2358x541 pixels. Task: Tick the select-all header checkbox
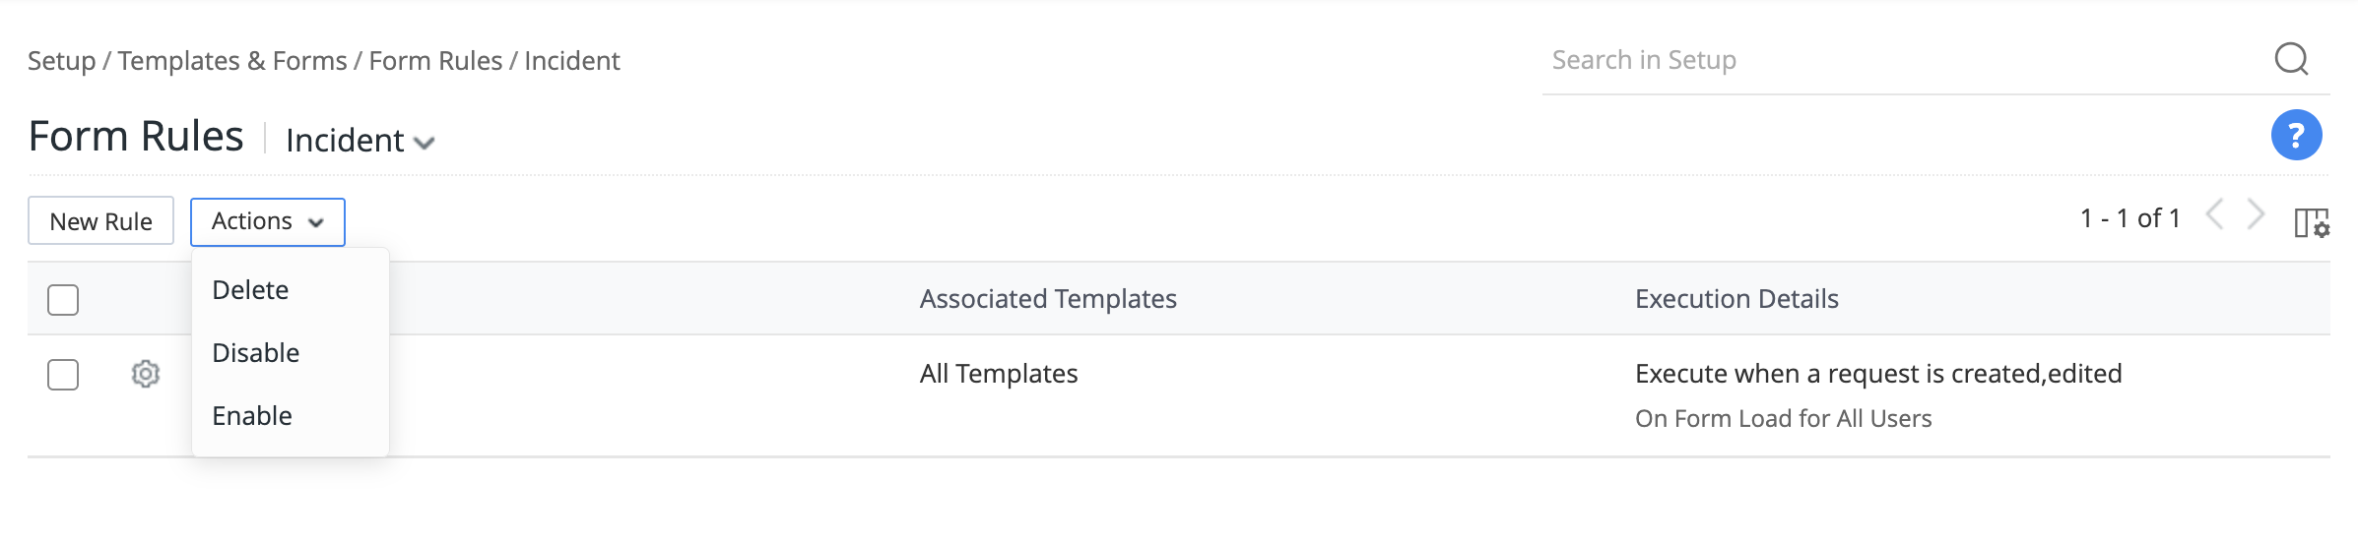63,299
